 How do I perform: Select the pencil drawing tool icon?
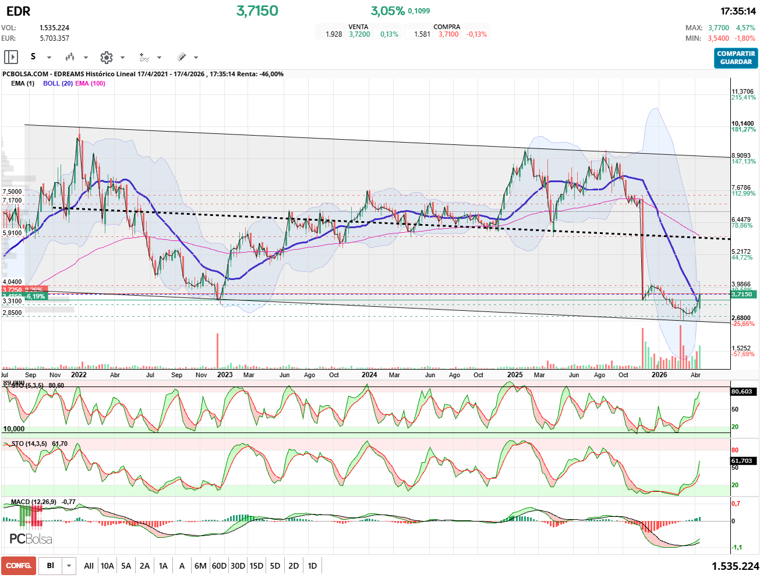click(181, 57)
